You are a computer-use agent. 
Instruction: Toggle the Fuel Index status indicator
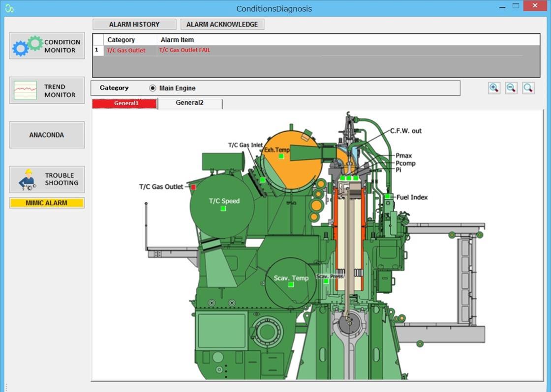pyautogui.click(x=388, y=197)
